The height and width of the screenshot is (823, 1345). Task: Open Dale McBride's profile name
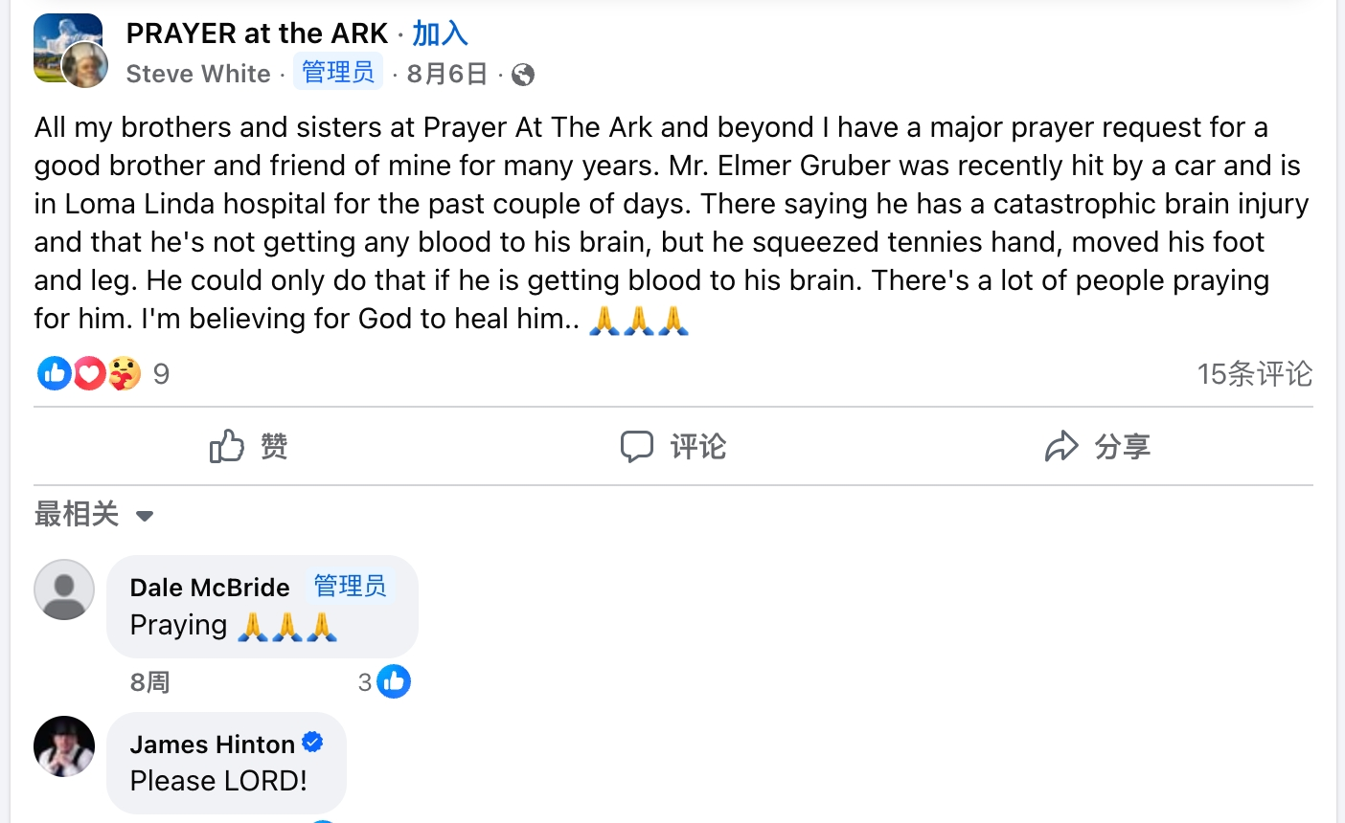[210, 587]
